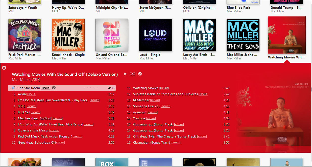This screenshot has height=167, width=312.
Task: Click the Watching Movies grid album cover
Action: (287, 35)
